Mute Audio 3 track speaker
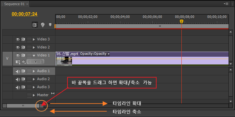The height and width of the screenshot is (117, 235). coord(18,87)
